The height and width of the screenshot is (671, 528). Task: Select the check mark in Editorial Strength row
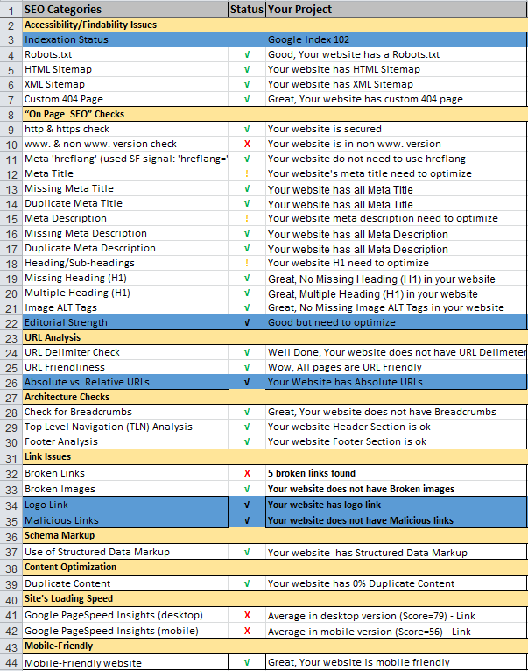[x=247, y=322]
